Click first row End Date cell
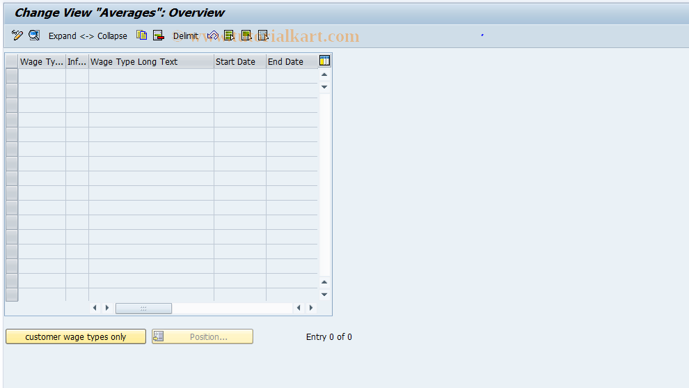 coord(292,76)
